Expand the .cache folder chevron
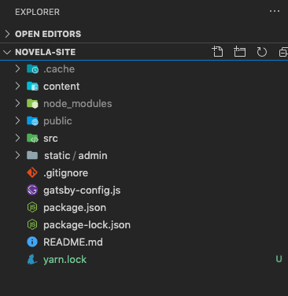The width and height of the screenshot is (288, 296). 17,68
